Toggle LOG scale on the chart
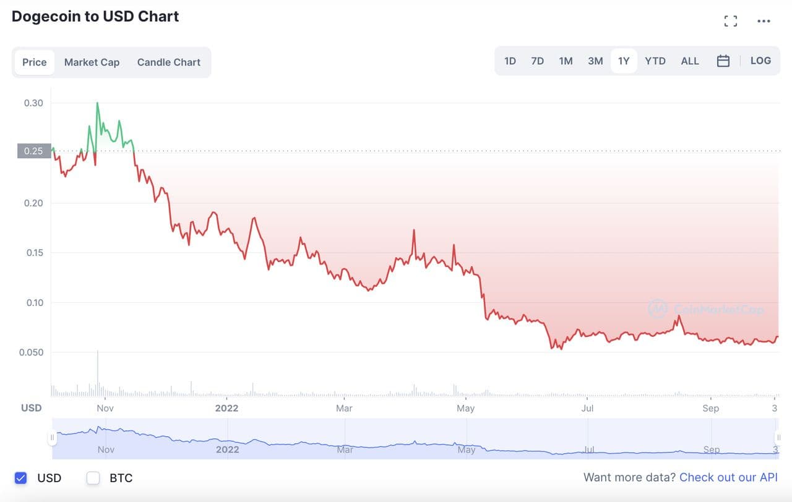The image size is (792, 502). (x=760, y=61)
